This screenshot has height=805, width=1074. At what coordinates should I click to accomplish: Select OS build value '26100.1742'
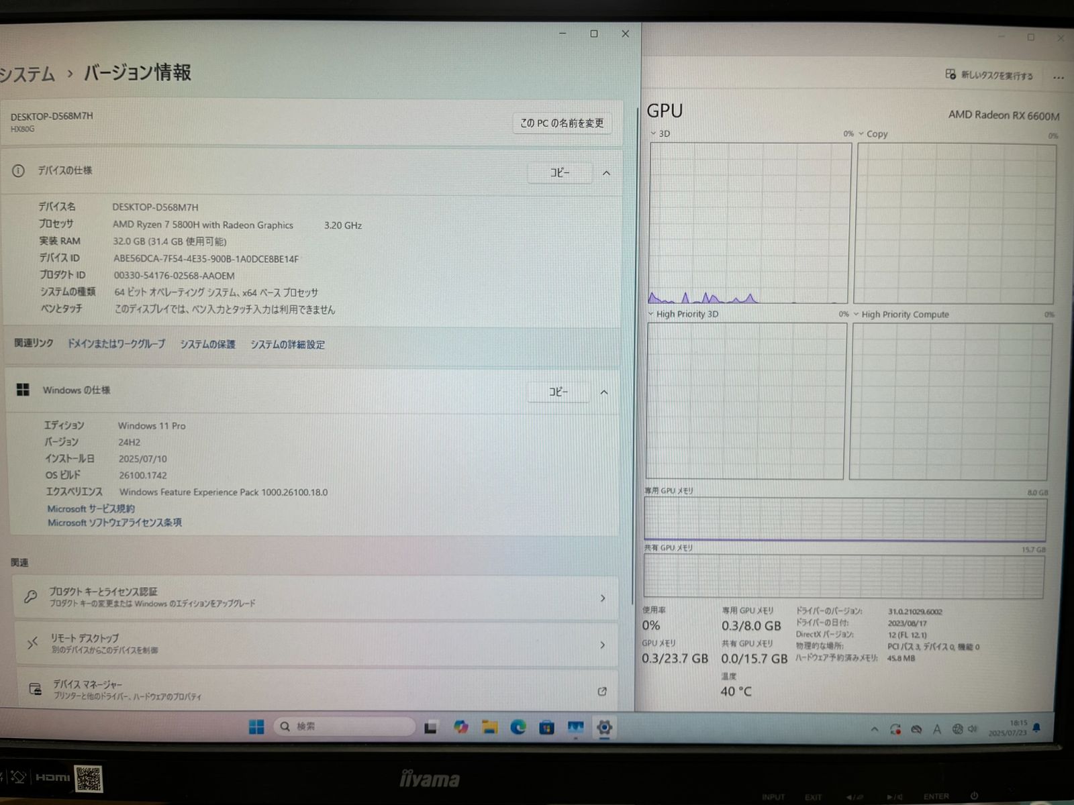(x=143, y=476)
